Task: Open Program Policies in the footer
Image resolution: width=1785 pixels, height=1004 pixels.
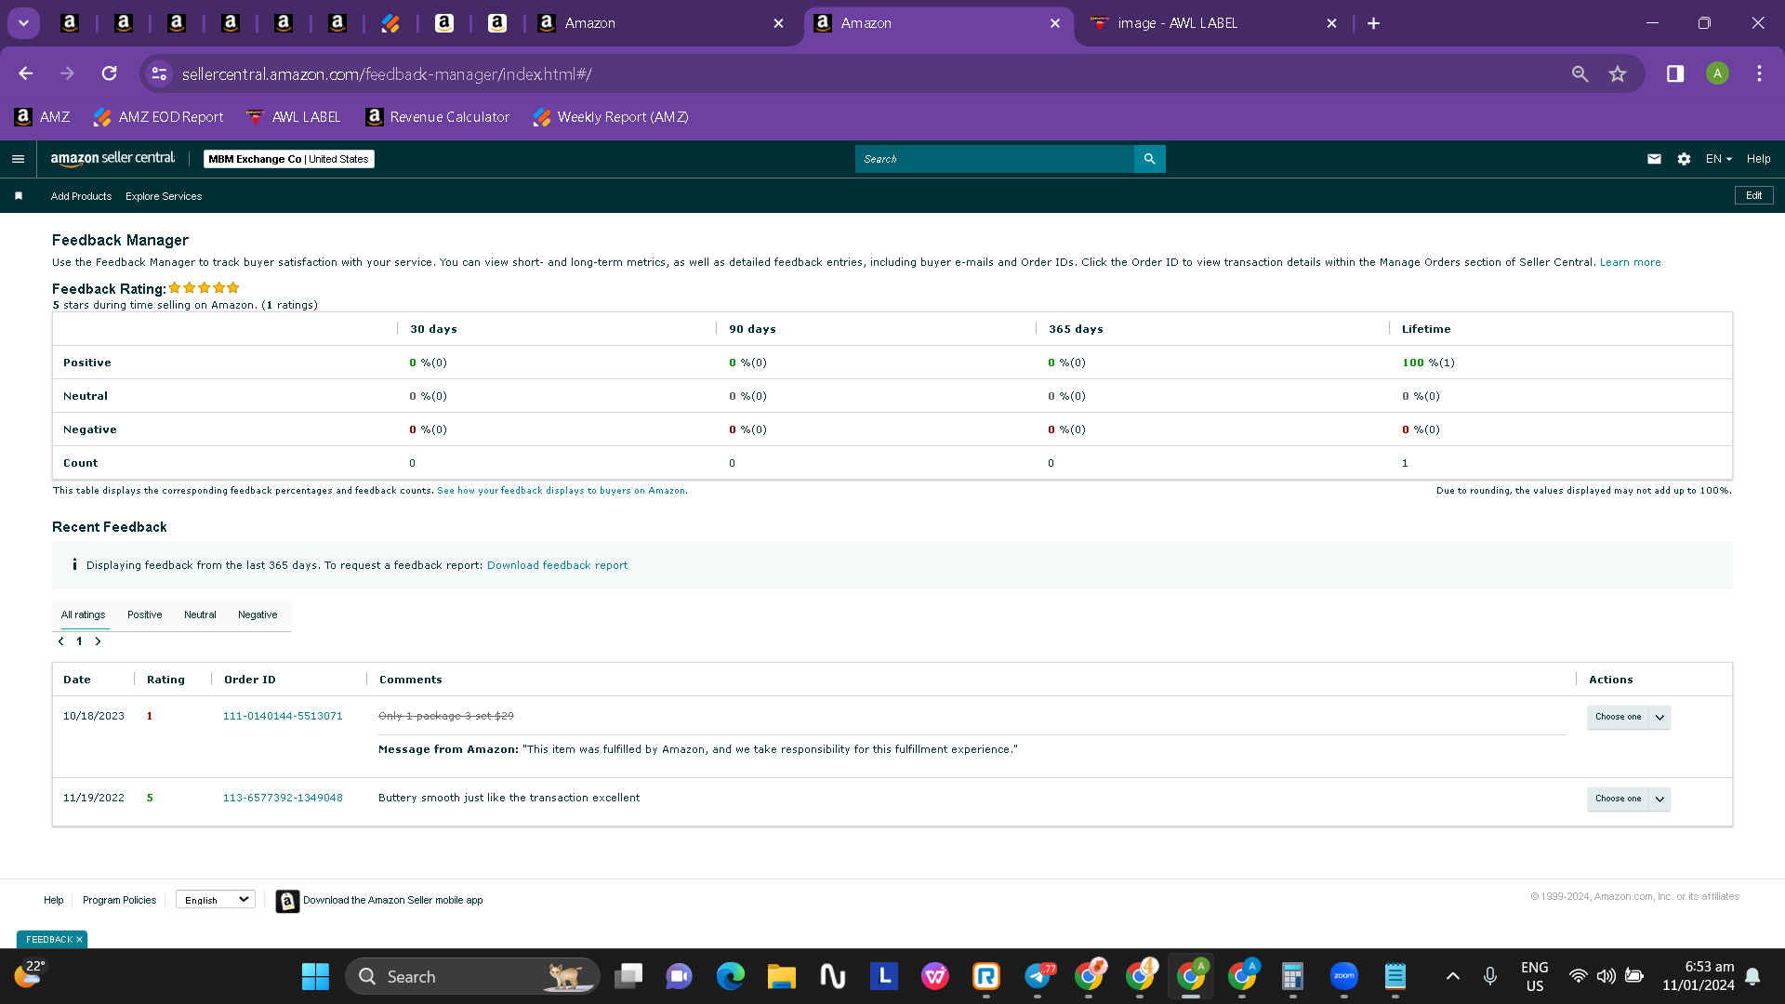Action: pyautogui.click(x=119, y=900)
